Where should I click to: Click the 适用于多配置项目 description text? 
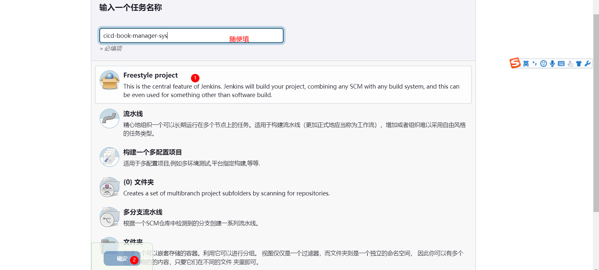(192, 163)
